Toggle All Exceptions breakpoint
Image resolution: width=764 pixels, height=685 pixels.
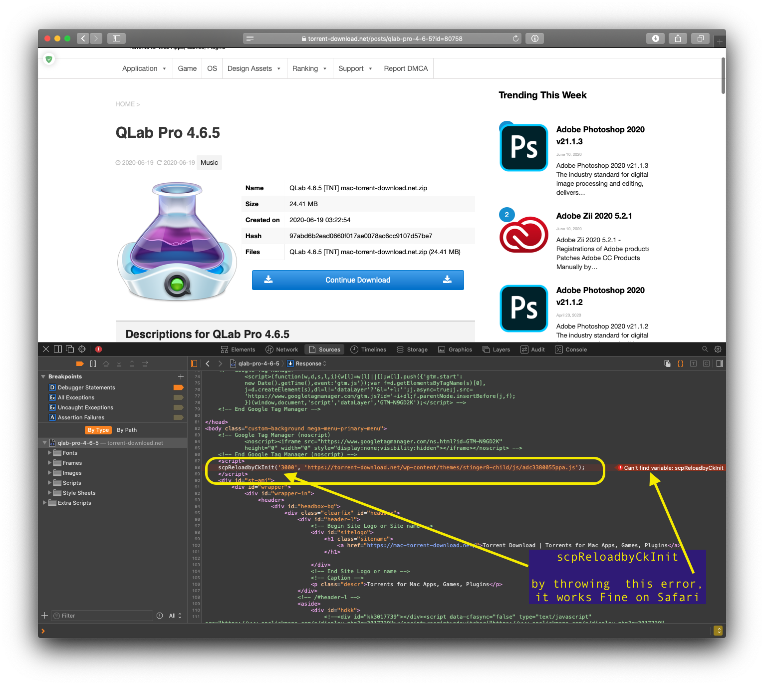[178, 397]
